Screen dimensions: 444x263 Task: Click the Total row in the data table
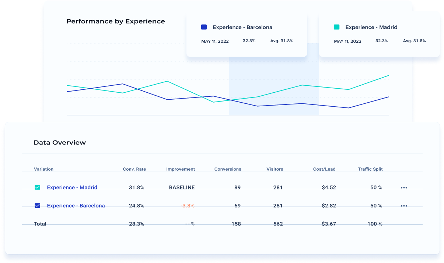pyautogui.click(x=41, y=224)
